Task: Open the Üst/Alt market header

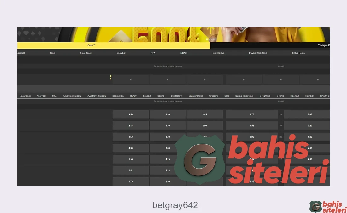Action: pyautogui.click(x=281, y=66)
